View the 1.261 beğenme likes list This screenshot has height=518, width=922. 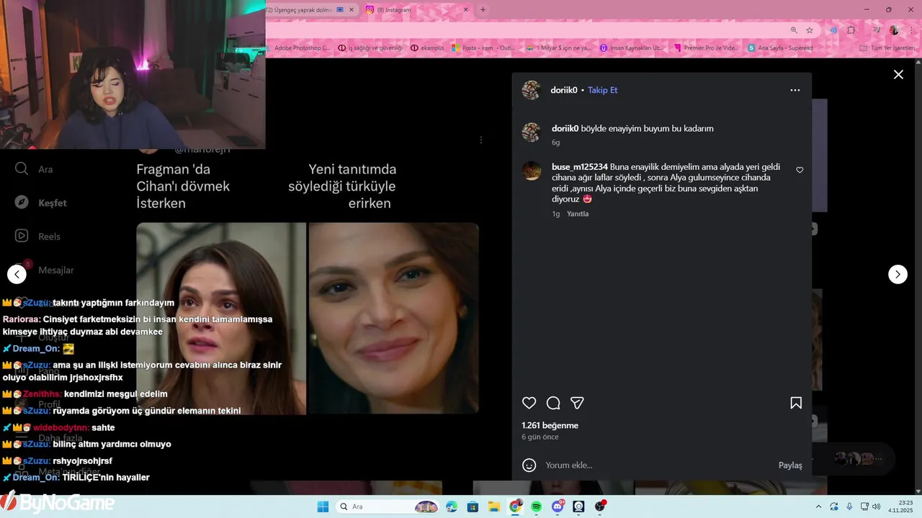click(550, 425)
